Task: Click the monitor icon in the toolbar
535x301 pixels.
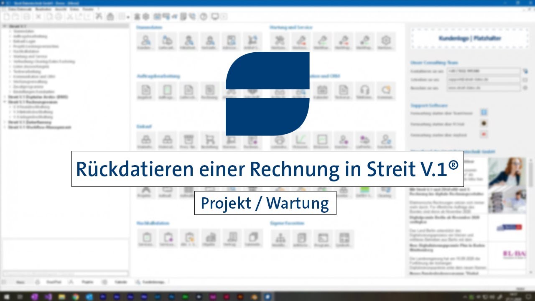Action: (215, 17)
